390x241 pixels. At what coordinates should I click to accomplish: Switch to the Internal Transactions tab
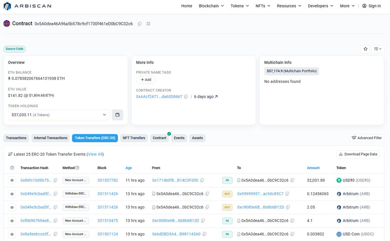51,138
